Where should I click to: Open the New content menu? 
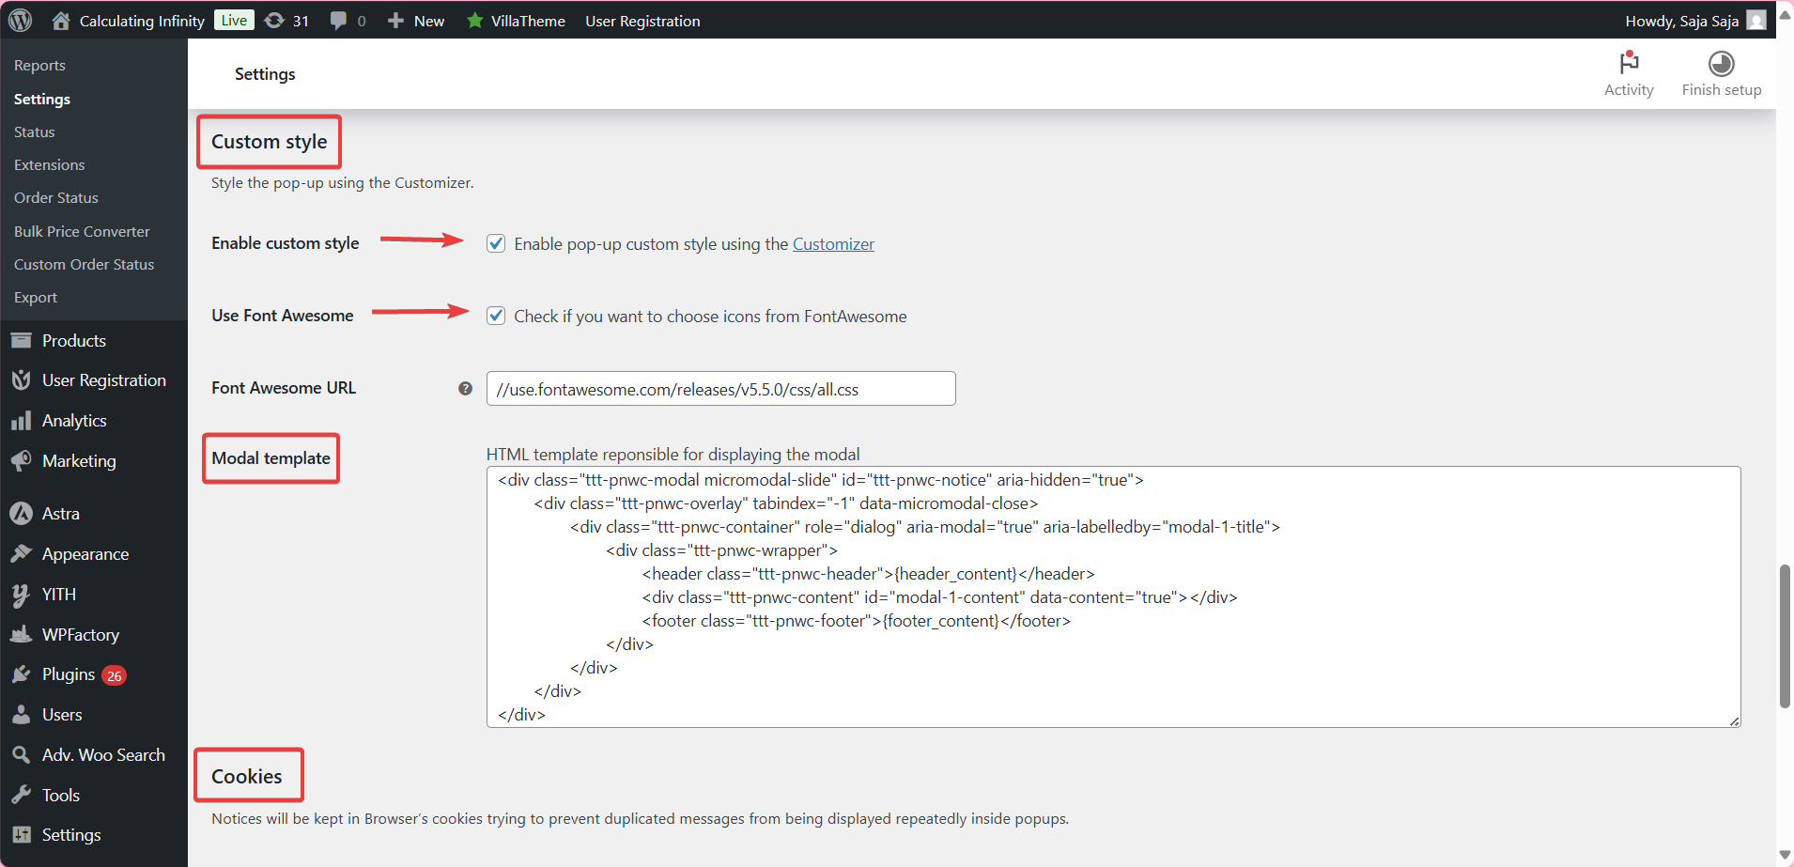click(416, 21)
